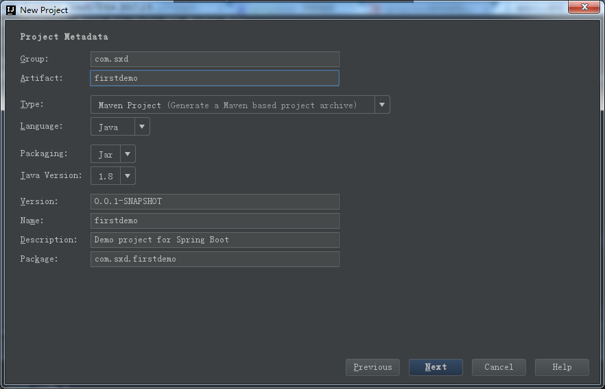The image size is (605, 389).
Task: Close the New Project dialog
Action: coord(584,8)
